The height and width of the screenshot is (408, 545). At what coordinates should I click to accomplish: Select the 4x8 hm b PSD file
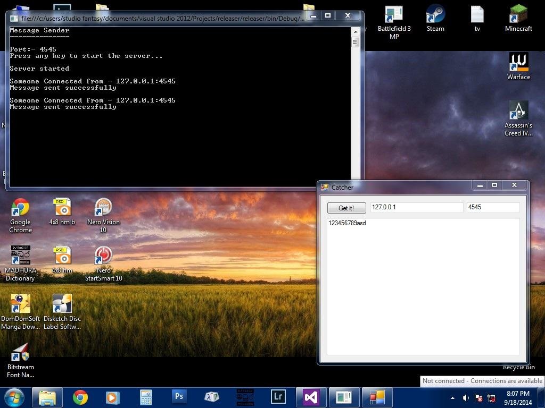pyautogui.click(x=62, y=211)
